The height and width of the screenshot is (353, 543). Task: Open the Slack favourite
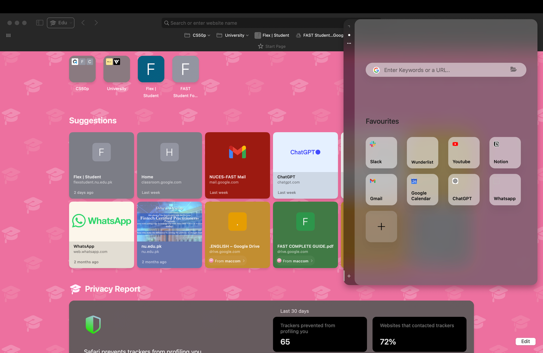(x=381, y=153)
